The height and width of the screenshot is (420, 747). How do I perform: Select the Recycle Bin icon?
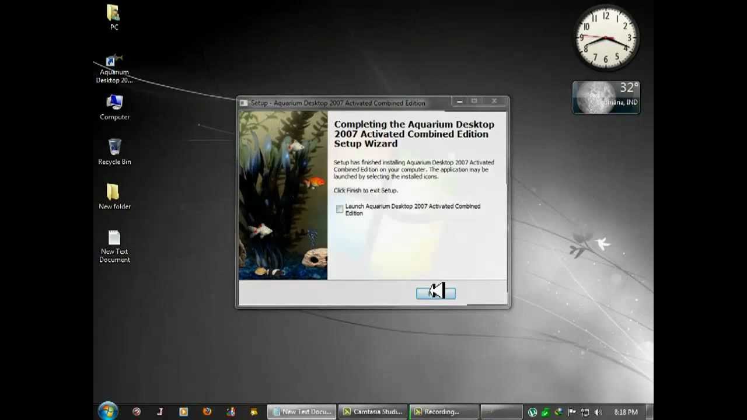pos(114,152)
